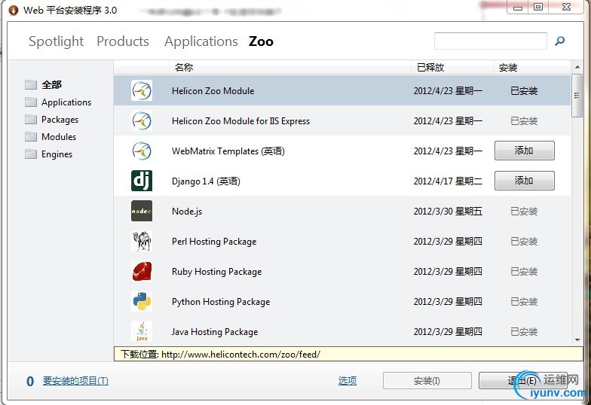
Task: Click the Node.js icon
Action: [141, 211]
